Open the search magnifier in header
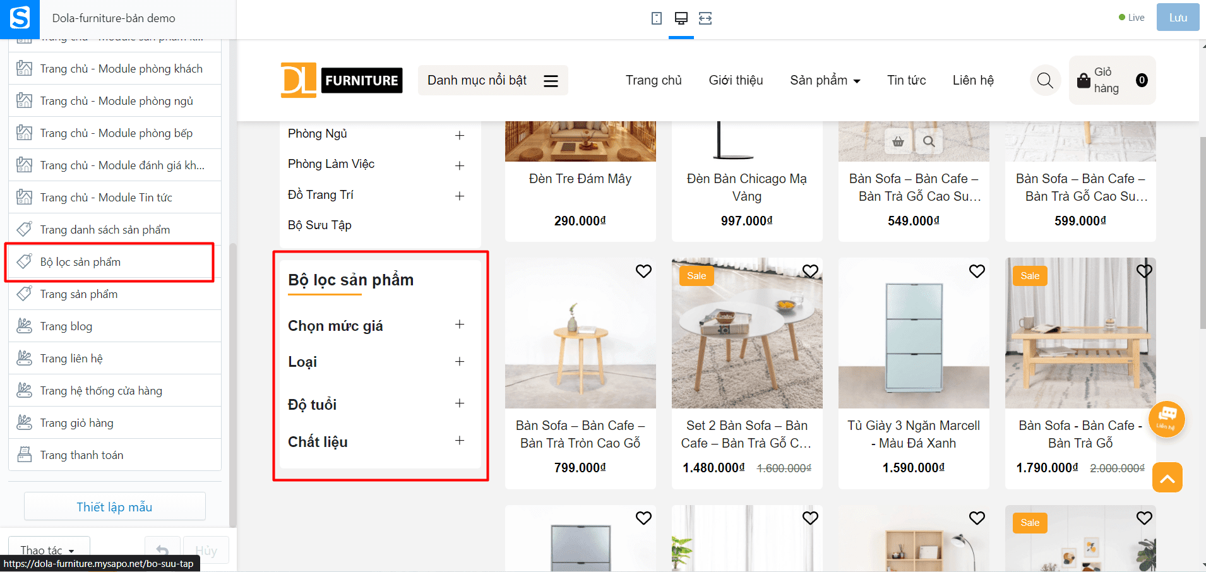Image resolution: width=1206 pixels, height=572 pixels. pyautogui.click(x=1045, y=80)
